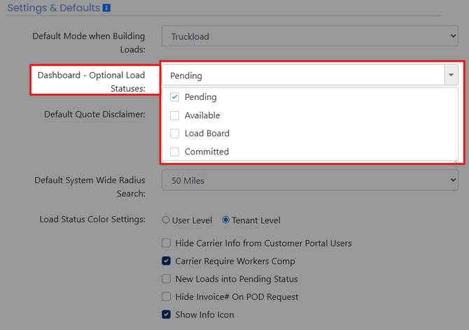Screen dimensions: 469x330
Task: Uncheck the Show Info Icon option
Action: point(167,314)
